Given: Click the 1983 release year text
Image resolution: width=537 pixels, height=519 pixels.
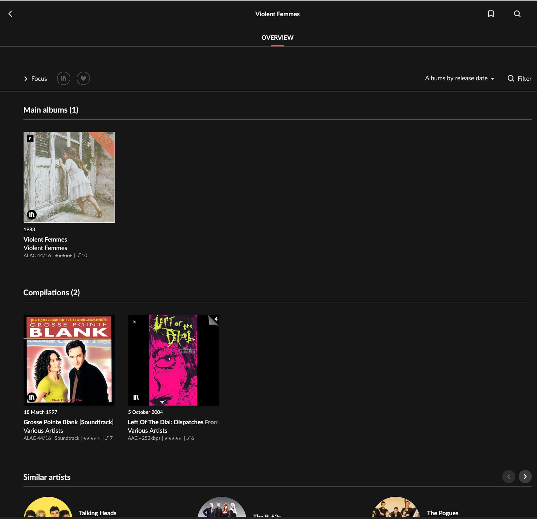Looking at the screenshot, I should 29,229.
